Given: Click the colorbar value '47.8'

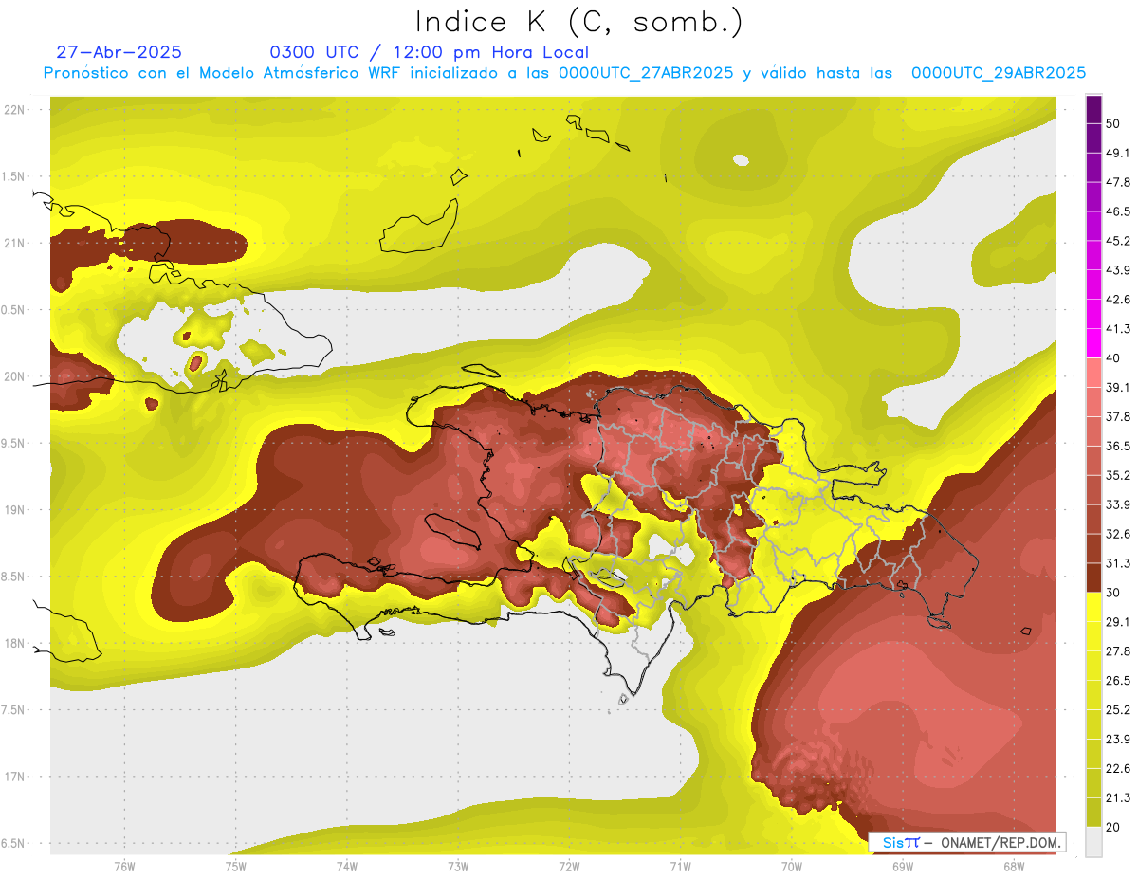Looking at the screenshot, I should (x=1118, y=182).
